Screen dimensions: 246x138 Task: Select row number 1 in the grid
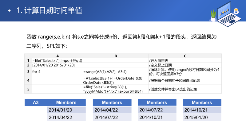[x=28, y=60]
